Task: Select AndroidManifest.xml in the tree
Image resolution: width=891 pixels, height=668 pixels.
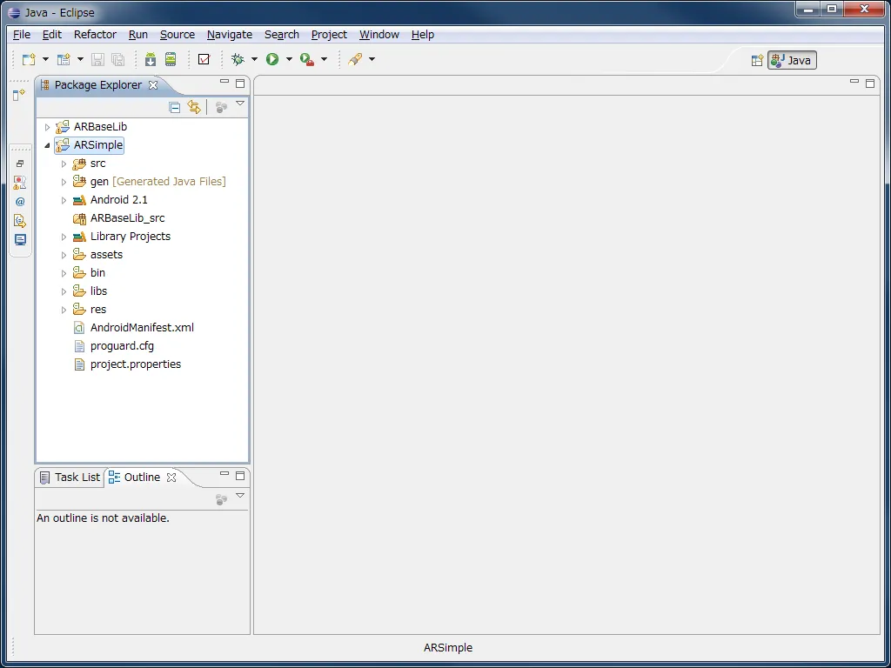Action: point(142,328)
